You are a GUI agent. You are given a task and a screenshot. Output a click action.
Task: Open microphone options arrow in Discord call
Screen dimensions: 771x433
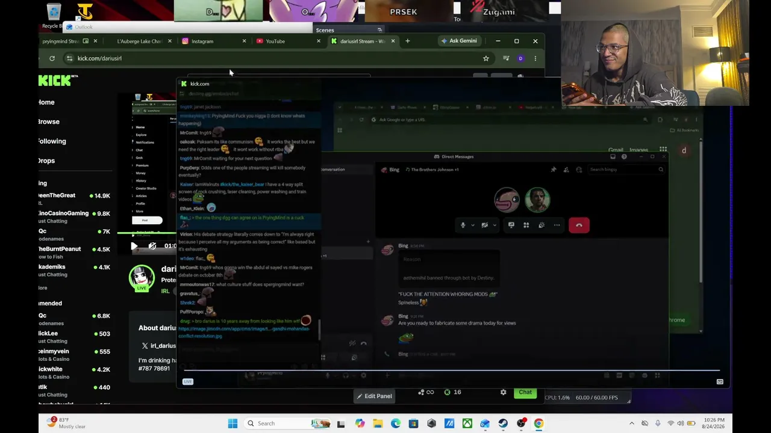pos(473,226)
